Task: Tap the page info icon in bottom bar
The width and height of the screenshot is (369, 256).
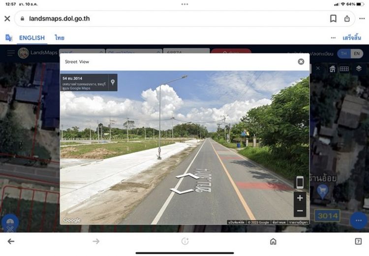Action: point(185,241)
